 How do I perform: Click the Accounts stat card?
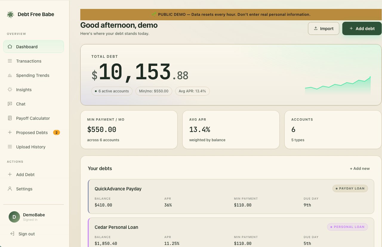333,130
